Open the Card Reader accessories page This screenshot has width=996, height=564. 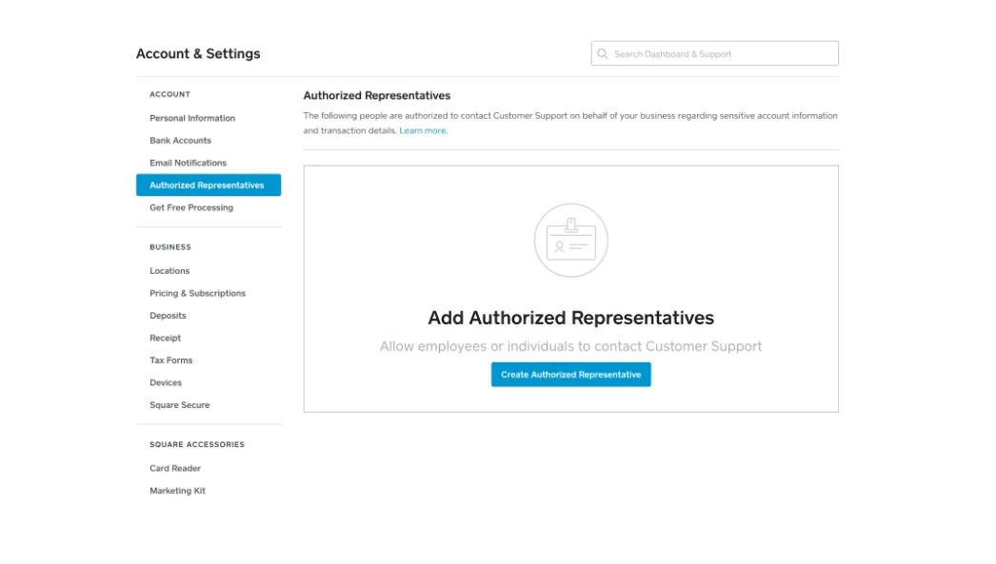pos(174,468)
